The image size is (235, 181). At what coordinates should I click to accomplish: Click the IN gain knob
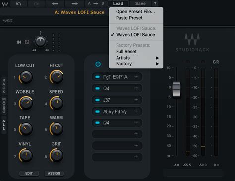[40, 42]
